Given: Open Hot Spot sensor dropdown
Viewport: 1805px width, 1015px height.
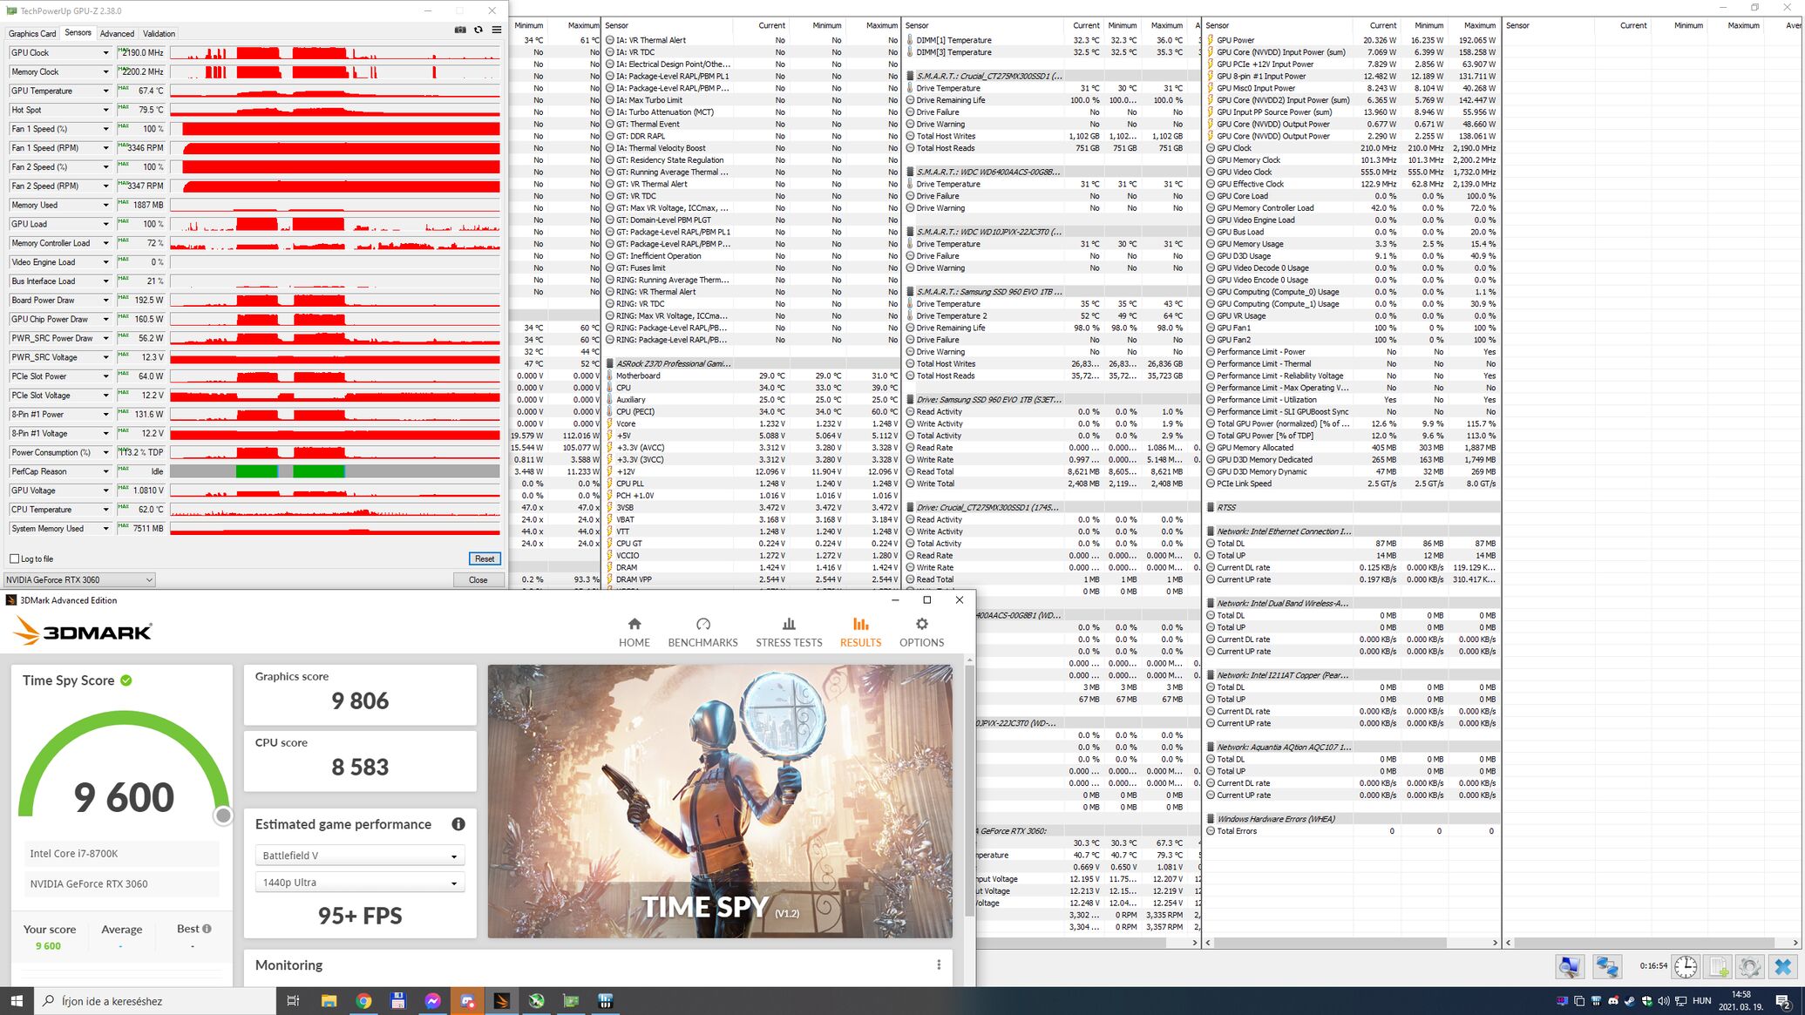Looking at the screenshot, I should point(106,111).
